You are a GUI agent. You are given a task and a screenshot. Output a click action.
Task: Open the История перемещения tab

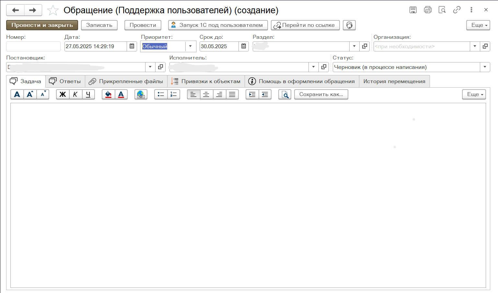click(394, 81)
